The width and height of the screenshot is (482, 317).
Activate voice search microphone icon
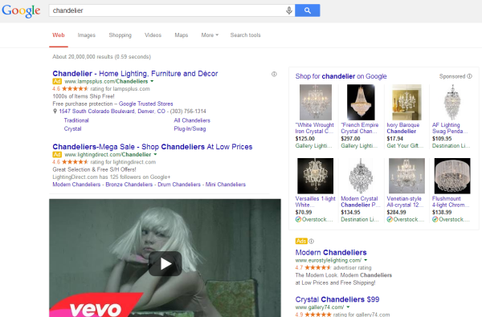click(289, 10)
